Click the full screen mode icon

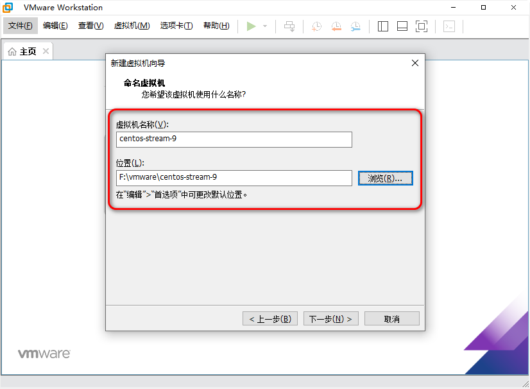422,26
